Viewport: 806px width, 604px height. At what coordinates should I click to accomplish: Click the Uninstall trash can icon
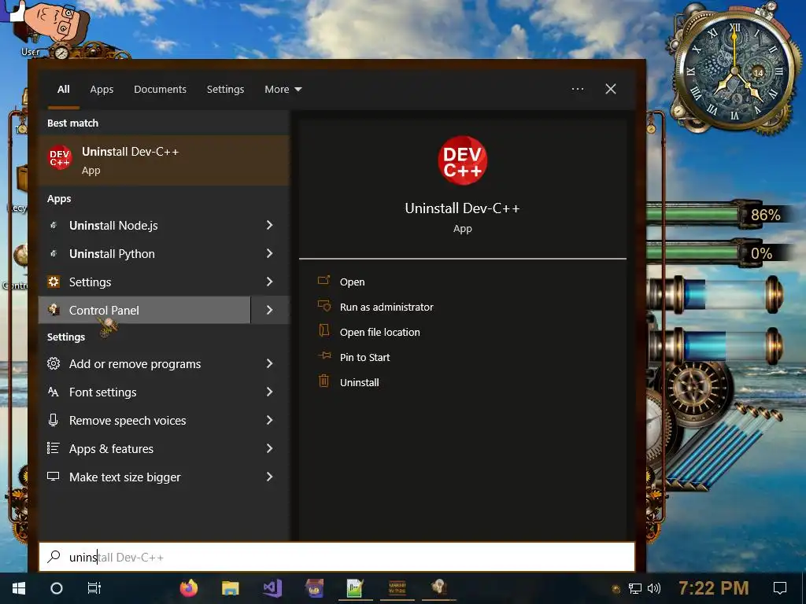click(x=324, y=381)
